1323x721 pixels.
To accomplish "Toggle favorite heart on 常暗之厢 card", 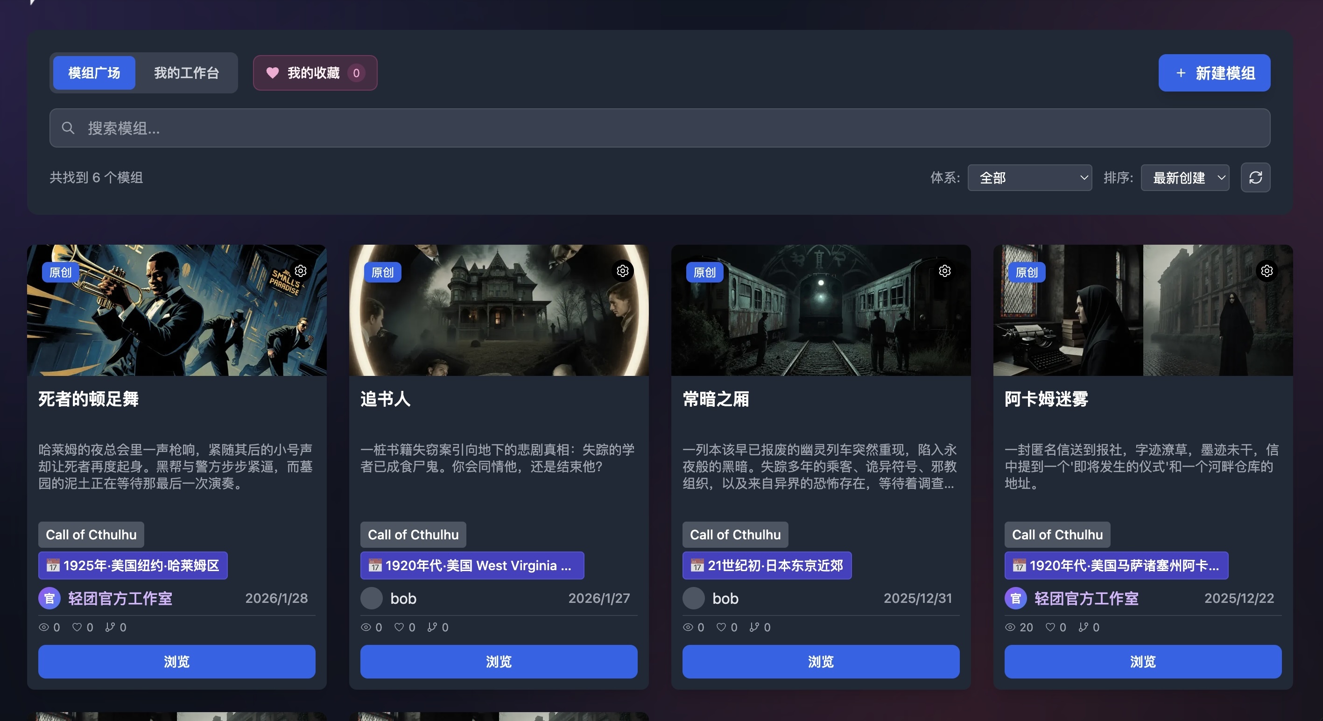I will tap(721, 627).
